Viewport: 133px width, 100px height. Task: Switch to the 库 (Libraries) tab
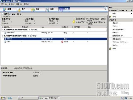pos(19,14)
